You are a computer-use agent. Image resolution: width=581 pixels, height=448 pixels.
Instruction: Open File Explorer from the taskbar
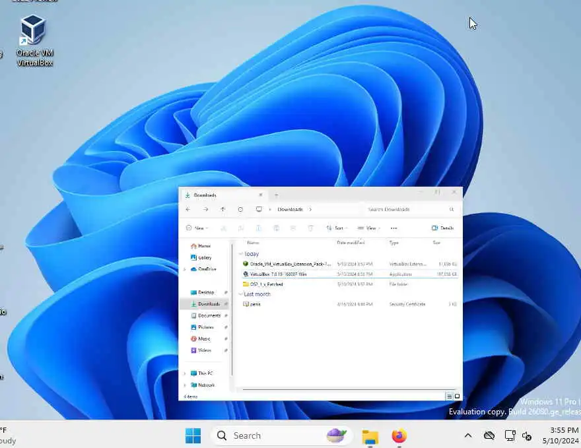click(x=370, y=436)
